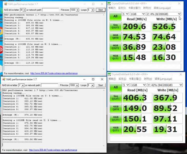
Task: Click Chrome icon at left desktop edge
Action: [1, 31]
